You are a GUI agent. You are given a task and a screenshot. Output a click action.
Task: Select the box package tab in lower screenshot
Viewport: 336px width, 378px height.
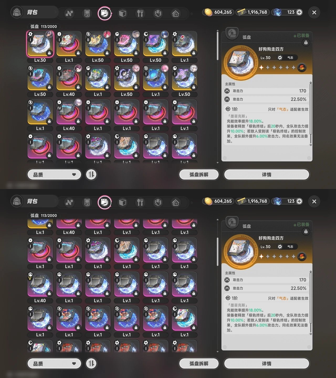tap(158, 202)
